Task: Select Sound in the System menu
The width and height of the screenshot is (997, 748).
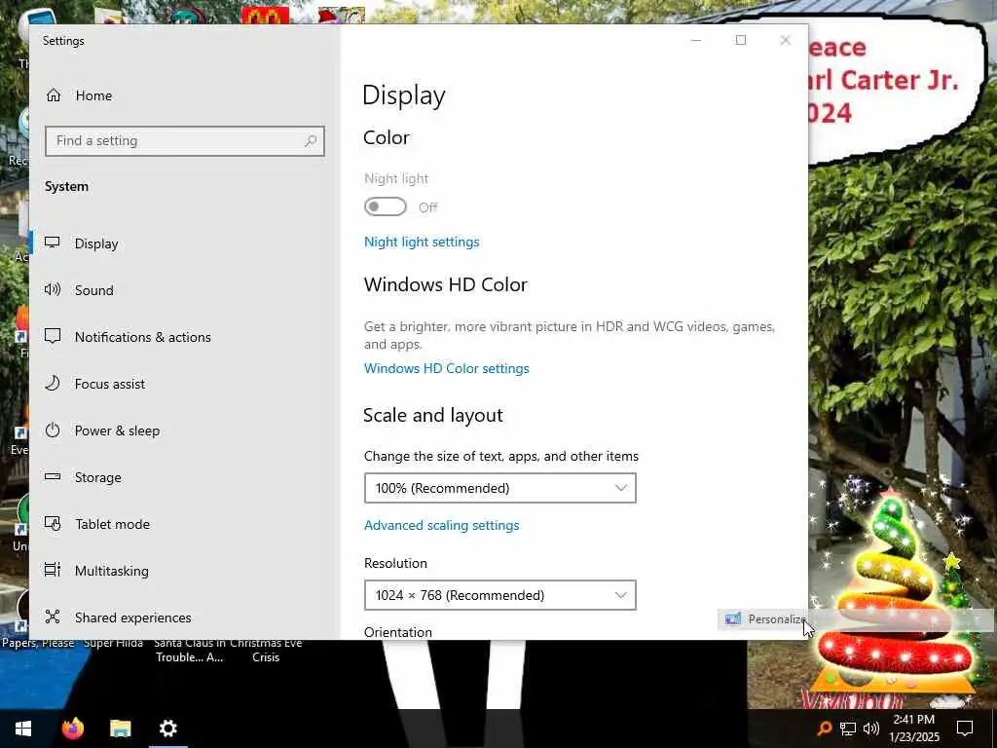Action: (94, 290)
